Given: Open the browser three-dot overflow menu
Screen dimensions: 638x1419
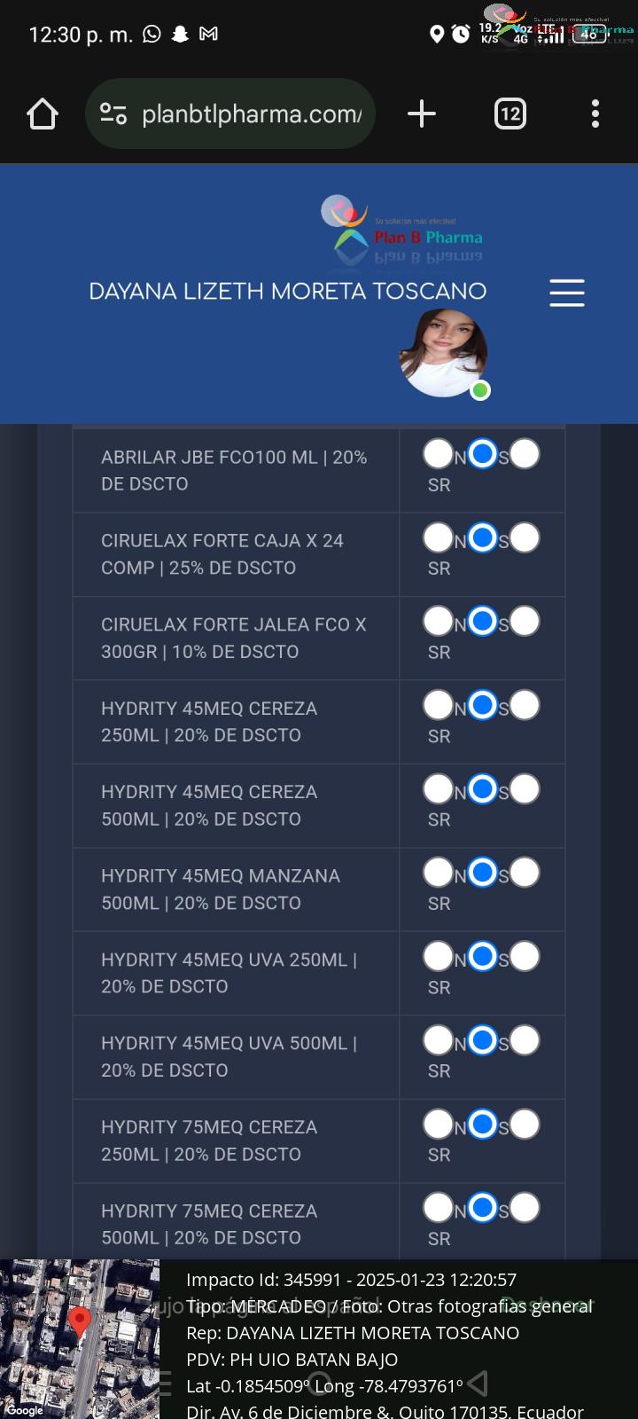Looking at the screenshot, I should coord(595,114).
